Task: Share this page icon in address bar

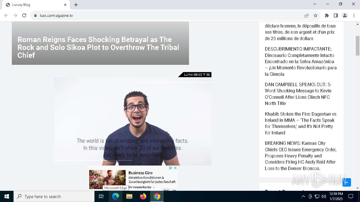Action: click(x=307, y=15)
